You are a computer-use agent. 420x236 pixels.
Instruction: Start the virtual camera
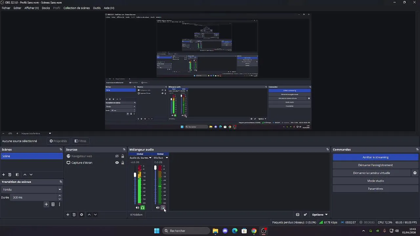[x=371, y=173]
